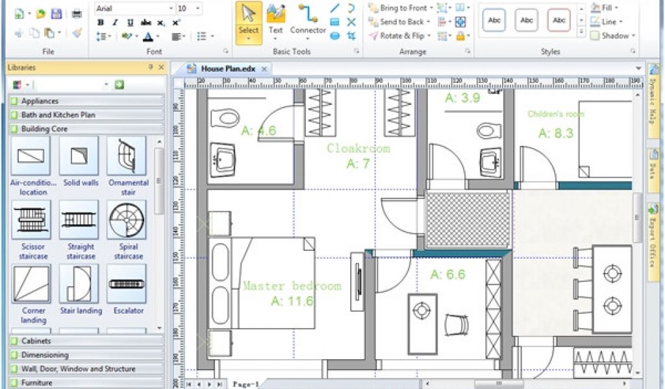The image size is (665, 389).
Task: Click the Save file icon
Action: (x=56, y=14)
